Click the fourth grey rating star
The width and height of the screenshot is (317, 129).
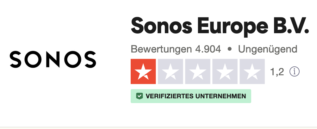tap(225, 71)
